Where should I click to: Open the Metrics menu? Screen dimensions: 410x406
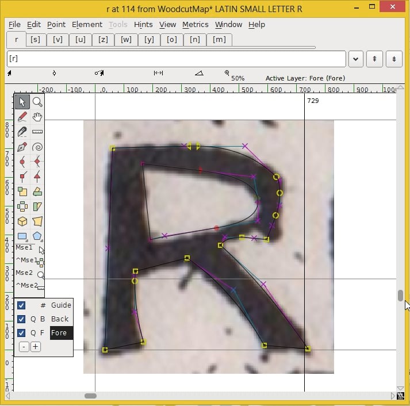(x=196, y=25)
